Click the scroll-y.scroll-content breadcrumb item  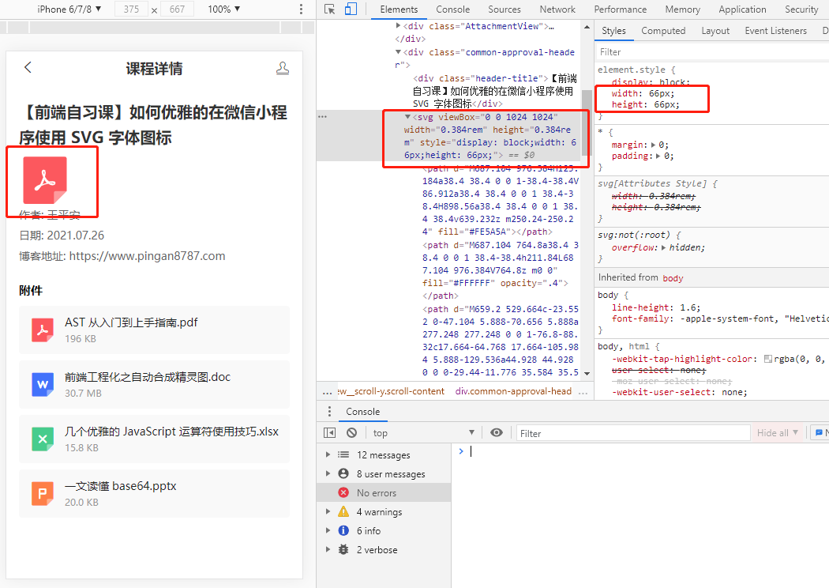pos(391,391)
